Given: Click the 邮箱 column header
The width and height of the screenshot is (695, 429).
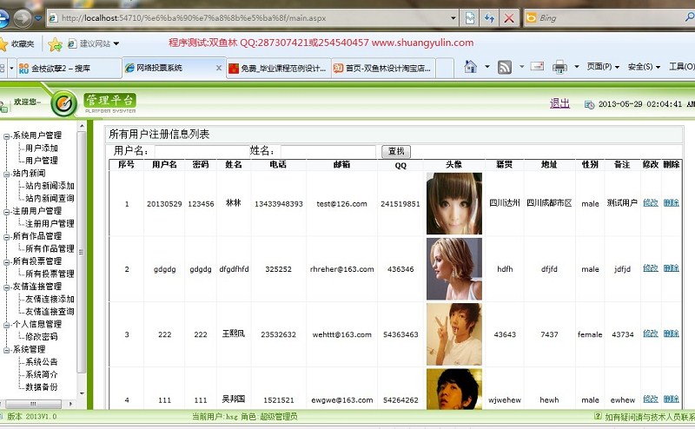Looking at the screenshot, I should [341, 164].
